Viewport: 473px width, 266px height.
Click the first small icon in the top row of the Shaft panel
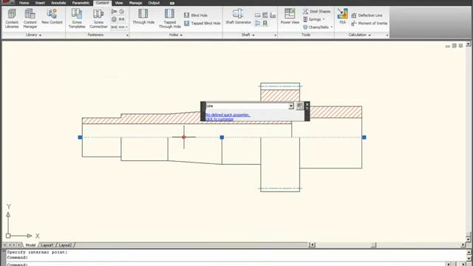(x=257, y=15)
